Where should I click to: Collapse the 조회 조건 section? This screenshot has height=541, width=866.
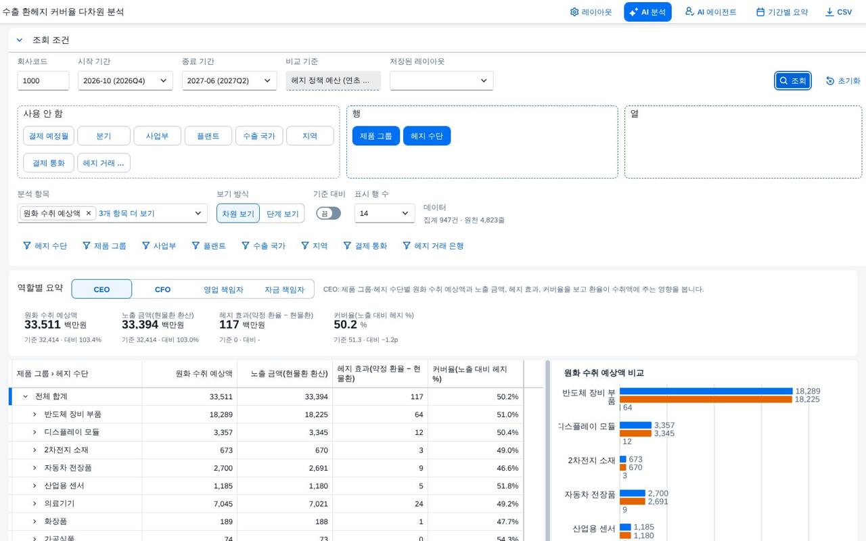click(20, 40)
